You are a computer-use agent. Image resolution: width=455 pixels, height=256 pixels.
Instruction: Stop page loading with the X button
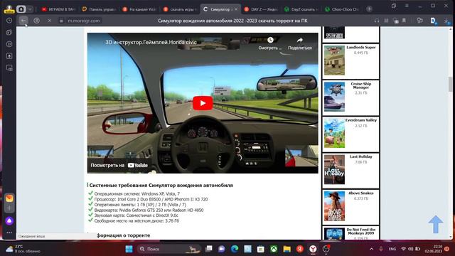tap(49, 21)
